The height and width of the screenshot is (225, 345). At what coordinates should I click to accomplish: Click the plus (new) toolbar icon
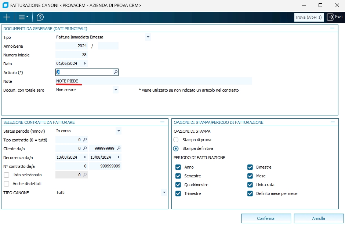(x=7, y=17)
